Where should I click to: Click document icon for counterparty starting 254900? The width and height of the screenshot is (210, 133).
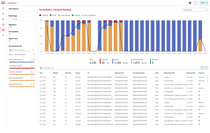tap(32, 60)
